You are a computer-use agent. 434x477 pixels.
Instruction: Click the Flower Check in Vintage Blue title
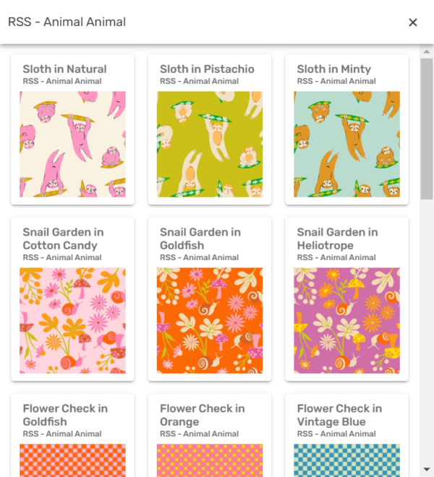point(339,415)
